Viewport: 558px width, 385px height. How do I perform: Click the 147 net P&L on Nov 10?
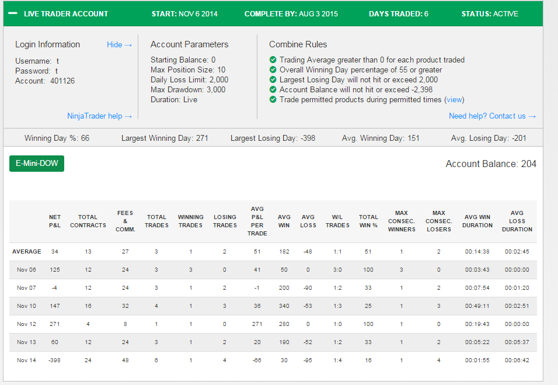pyautogui.click(x=55, y=306)
